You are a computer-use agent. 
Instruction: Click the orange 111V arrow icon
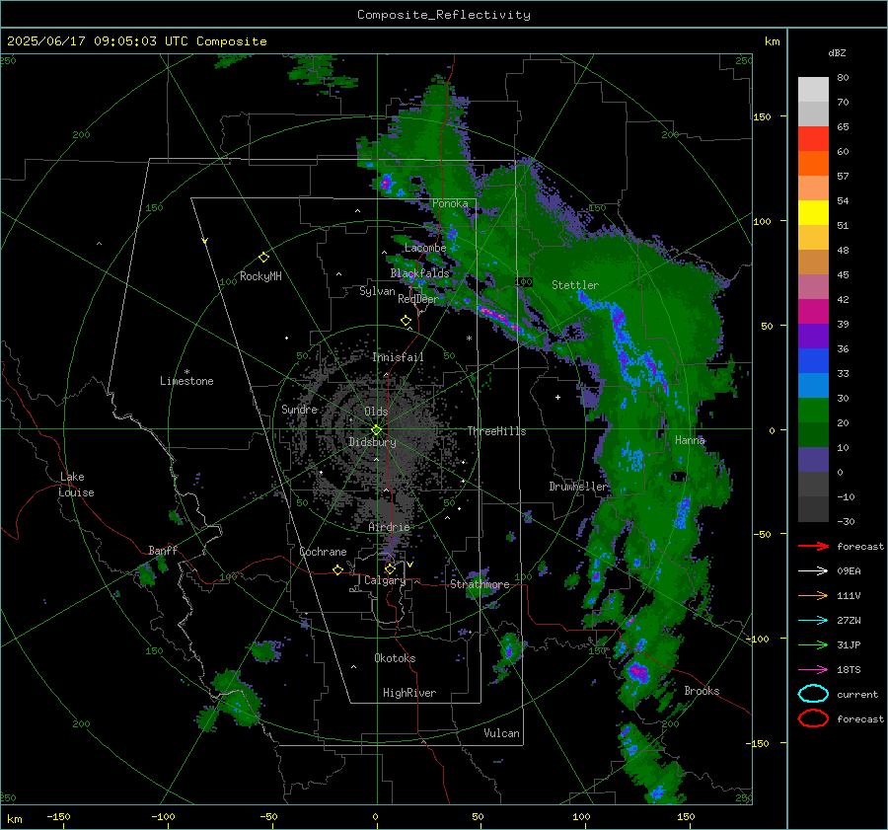(813, 595)
